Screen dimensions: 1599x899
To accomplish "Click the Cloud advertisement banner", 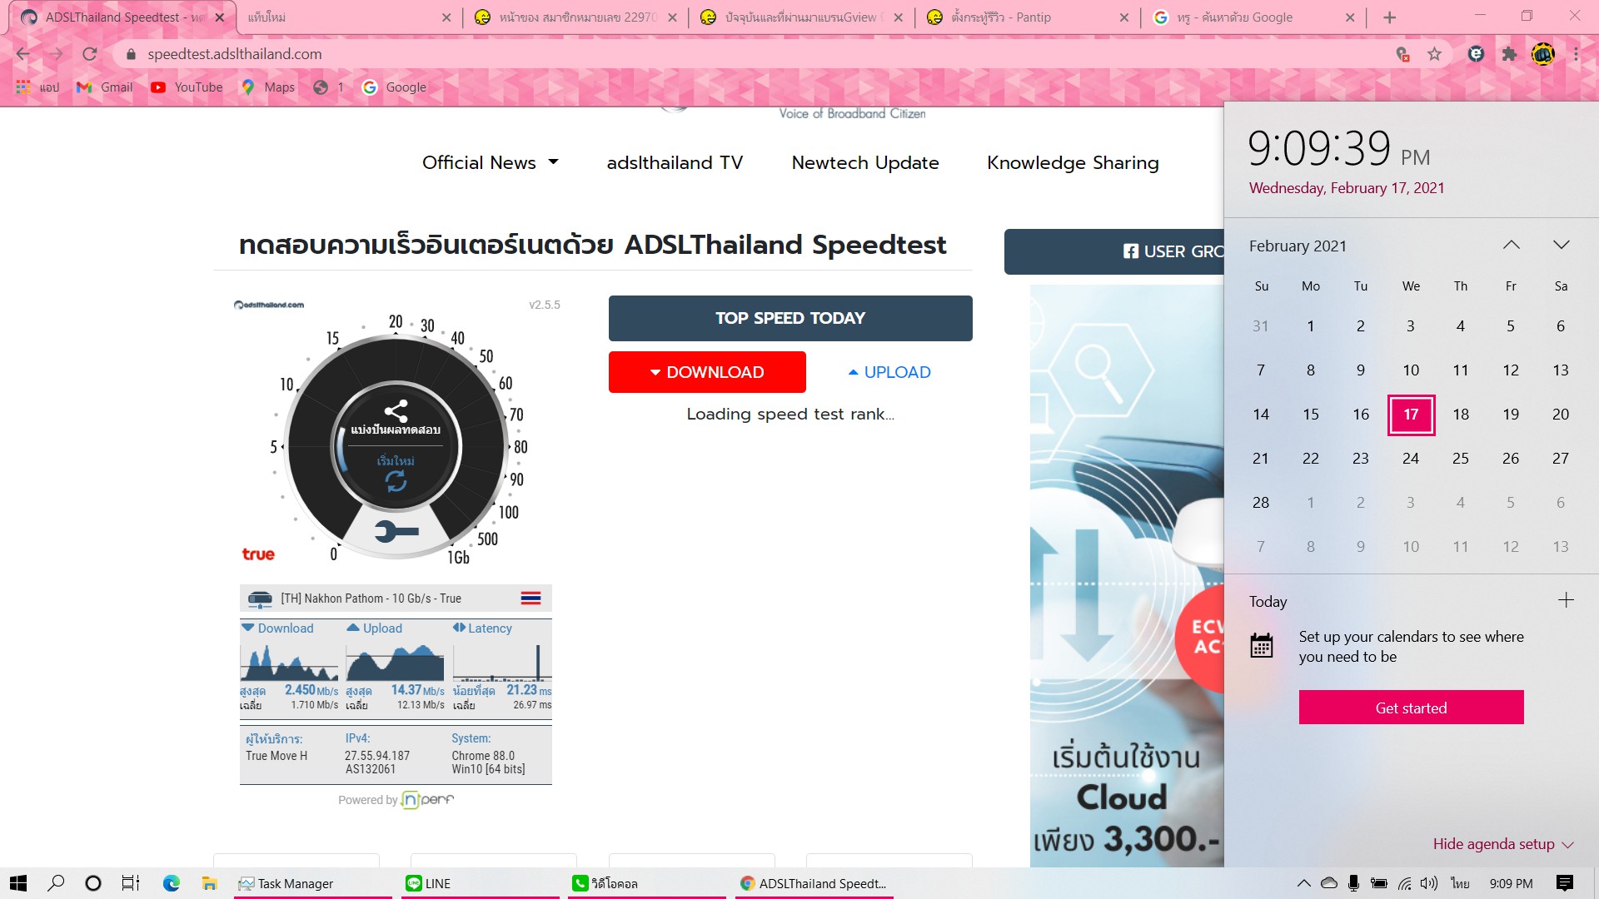I will [1127, 576].
